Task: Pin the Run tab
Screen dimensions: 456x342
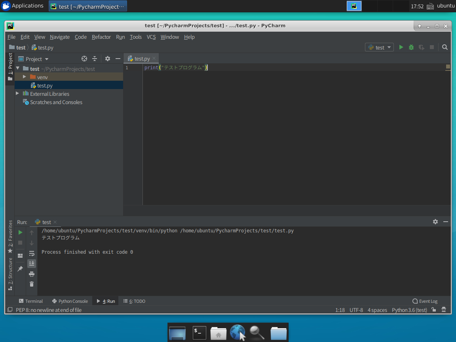Action: click(20, 268)
